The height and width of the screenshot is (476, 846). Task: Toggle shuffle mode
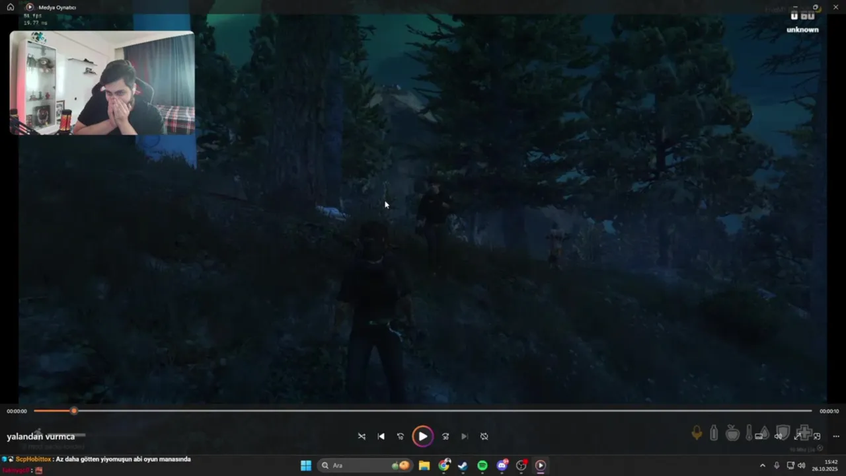point(362,436)
